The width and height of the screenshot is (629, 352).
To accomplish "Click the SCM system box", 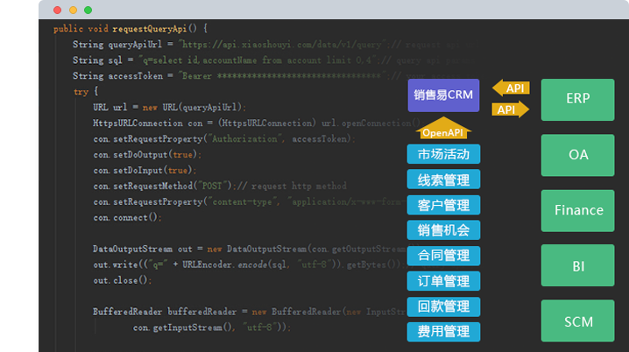I will pyautogui.click(x=578, y=320).
